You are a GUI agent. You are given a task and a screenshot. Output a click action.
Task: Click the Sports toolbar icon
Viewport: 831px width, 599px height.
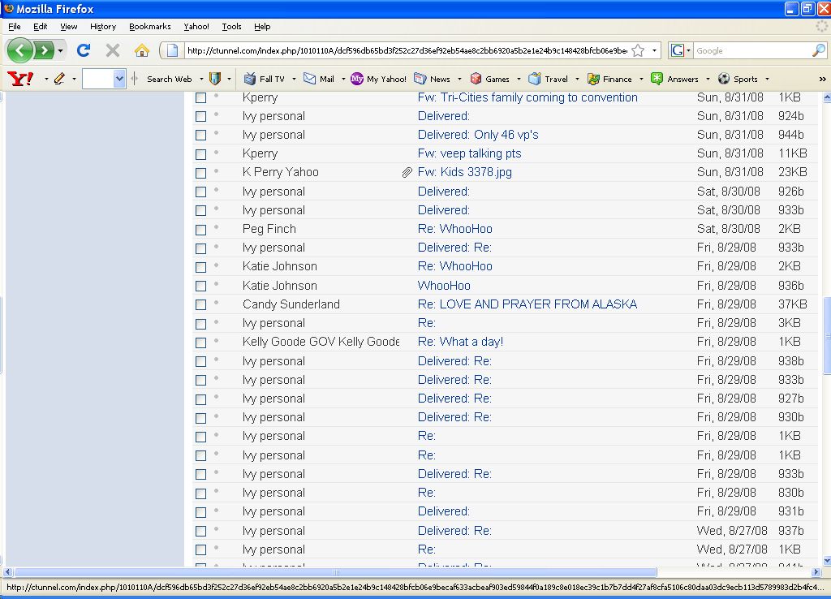tap(738, 79)
